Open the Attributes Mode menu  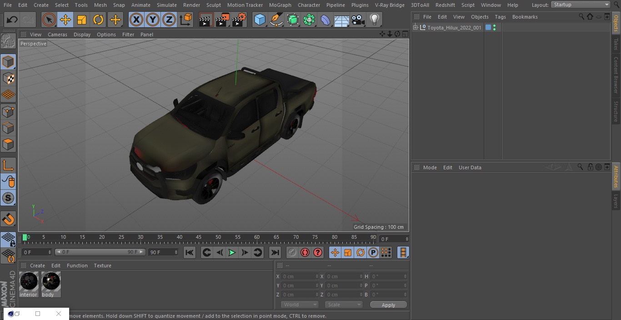coord(430,167)
